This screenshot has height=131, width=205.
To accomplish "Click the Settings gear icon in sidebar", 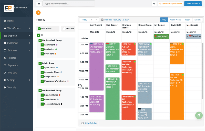I will tap(5, 80).
